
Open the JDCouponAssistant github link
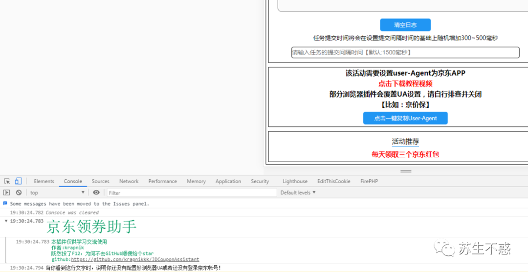(135, 260)
